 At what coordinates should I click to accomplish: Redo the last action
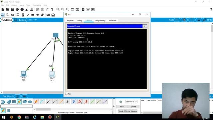pos(52,9)
